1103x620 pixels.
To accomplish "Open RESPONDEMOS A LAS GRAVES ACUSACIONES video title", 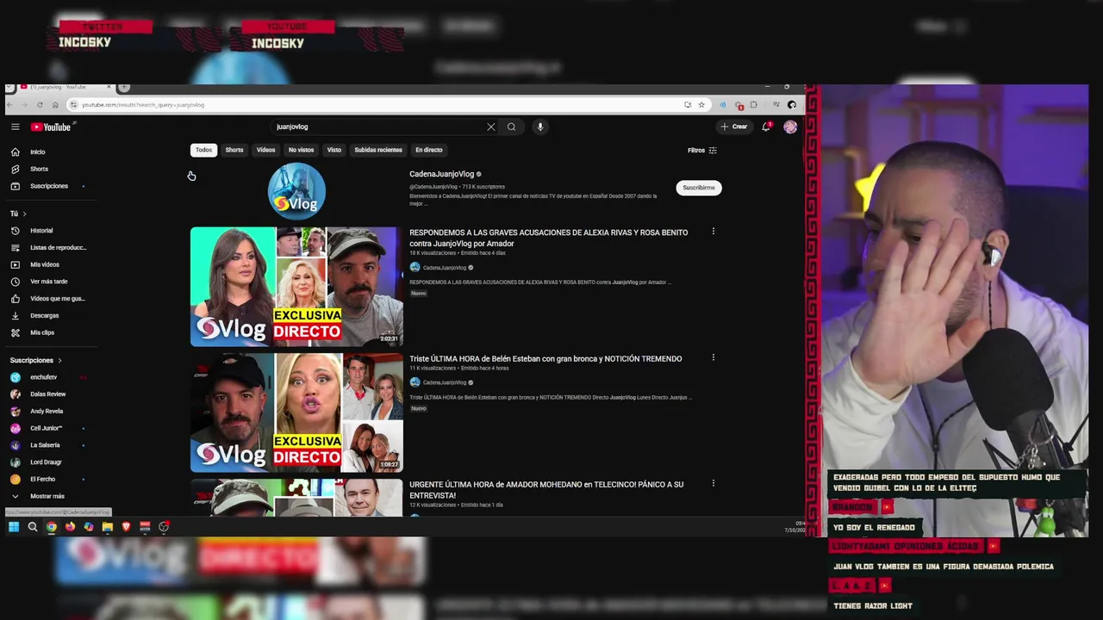I will 548,238.
